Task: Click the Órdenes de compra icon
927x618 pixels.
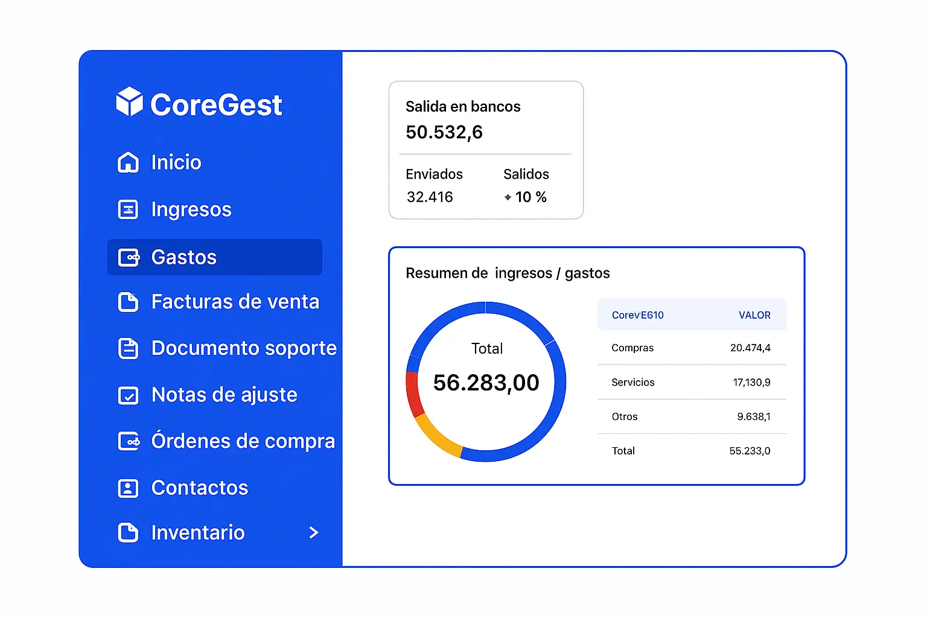Action: 129,441
